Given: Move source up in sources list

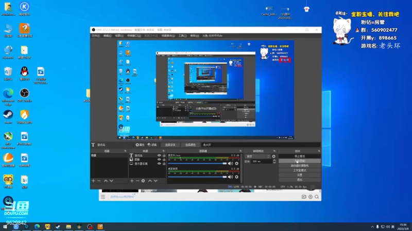Looking at the screenshot, I should click(150, 181).
